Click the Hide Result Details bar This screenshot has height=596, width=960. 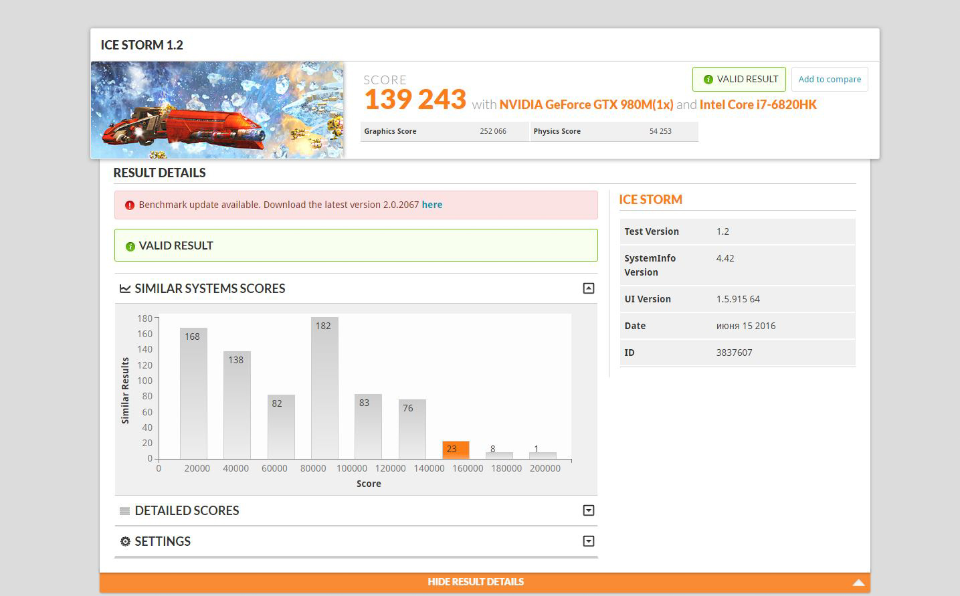485,582
